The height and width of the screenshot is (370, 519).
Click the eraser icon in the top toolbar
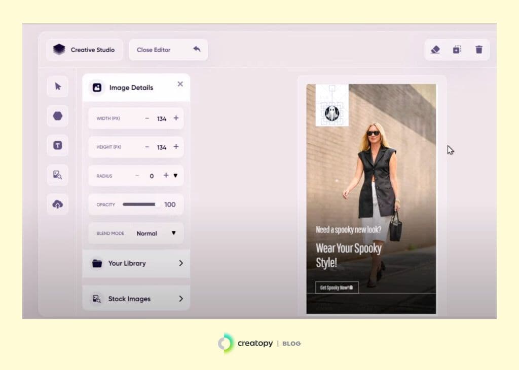point(435,50)
